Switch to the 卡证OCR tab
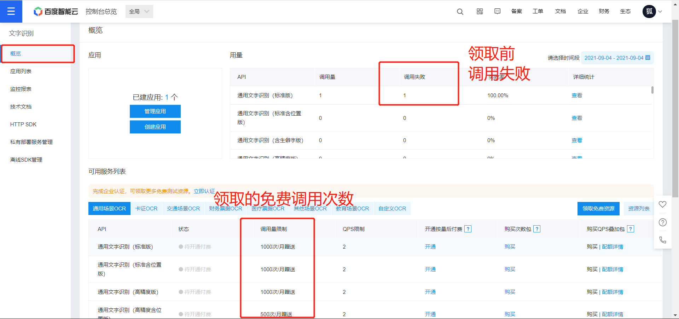This screenshot has height=319, width=679. click(146, 208)
